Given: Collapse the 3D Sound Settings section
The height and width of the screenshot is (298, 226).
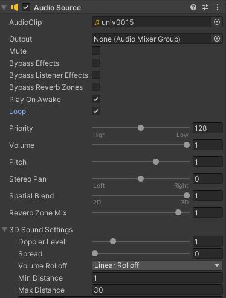Looking at the screenshot, I should [4, 230].
